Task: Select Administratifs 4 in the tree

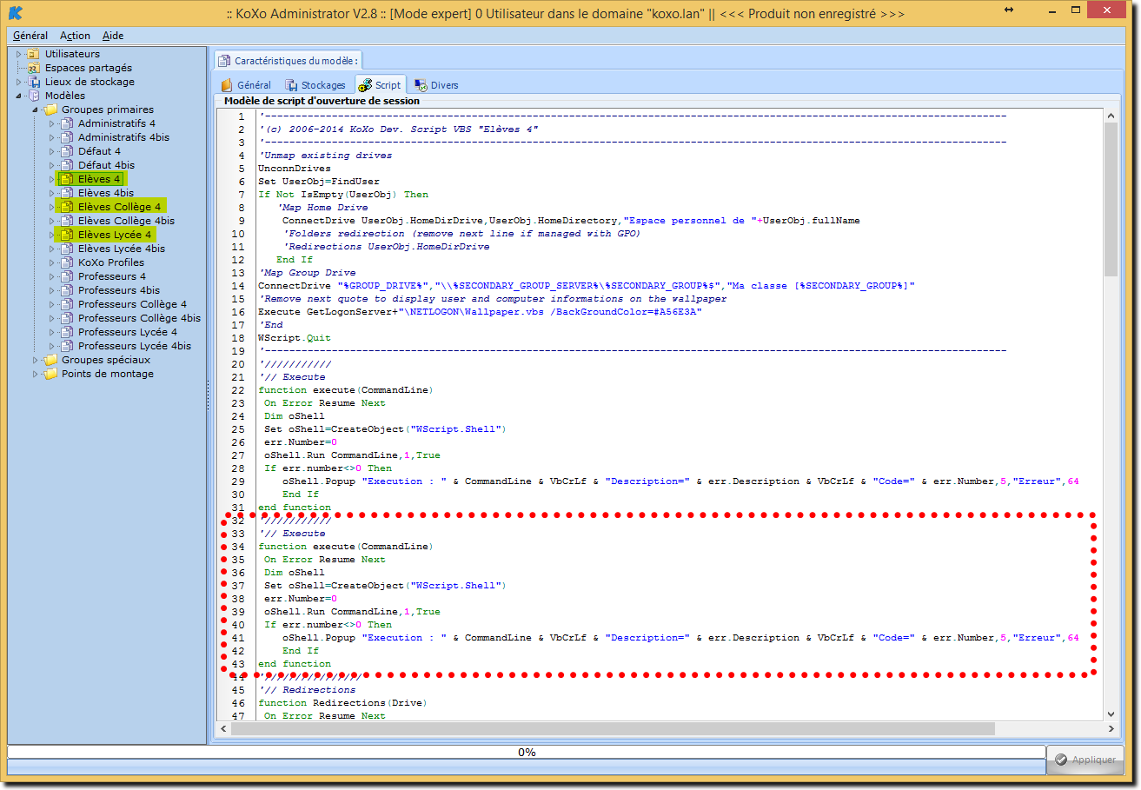Action: click(116, 123)
